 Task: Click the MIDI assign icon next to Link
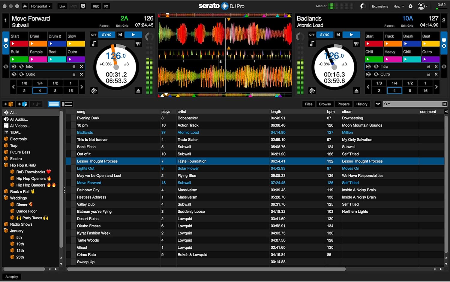[73, 6]
